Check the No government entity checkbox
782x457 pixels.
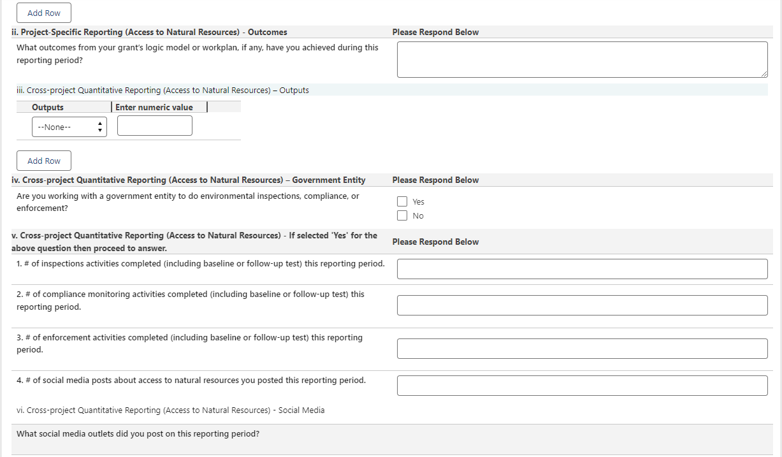(x=402, y=215)
